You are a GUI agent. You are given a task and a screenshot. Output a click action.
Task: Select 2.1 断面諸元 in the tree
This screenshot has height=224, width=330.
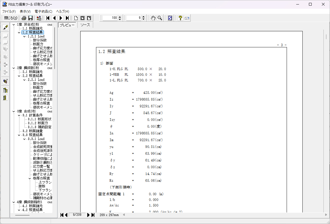32,72
